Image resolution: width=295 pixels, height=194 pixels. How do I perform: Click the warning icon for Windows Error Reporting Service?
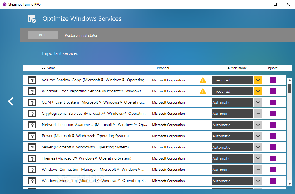coord(203,91)
